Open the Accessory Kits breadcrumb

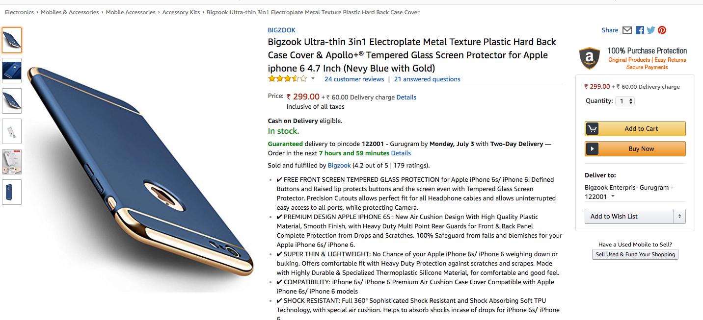(x=181, y=12)
